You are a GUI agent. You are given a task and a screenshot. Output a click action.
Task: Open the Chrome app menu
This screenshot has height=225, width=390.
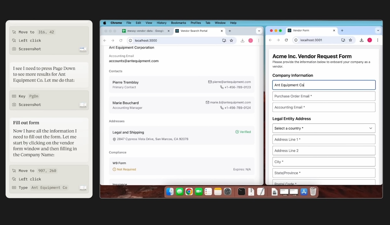click(116, 23)
